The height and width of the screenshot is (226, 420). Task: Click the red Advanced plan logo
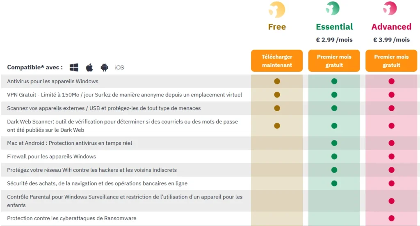pos(390,8)
